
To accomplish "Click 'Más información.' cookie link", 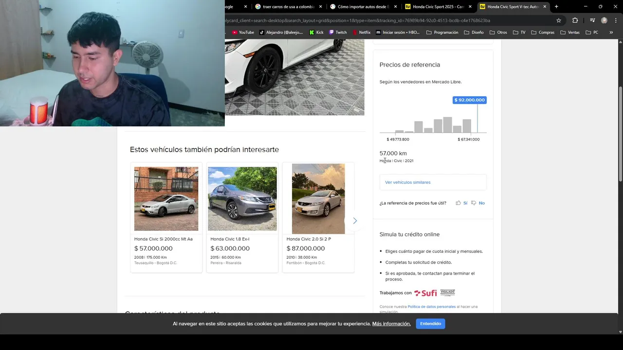I will 391,324.
